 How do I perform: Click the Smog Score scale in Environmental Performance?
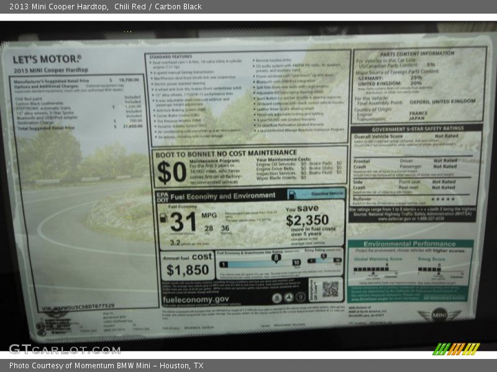click(440, 271)
